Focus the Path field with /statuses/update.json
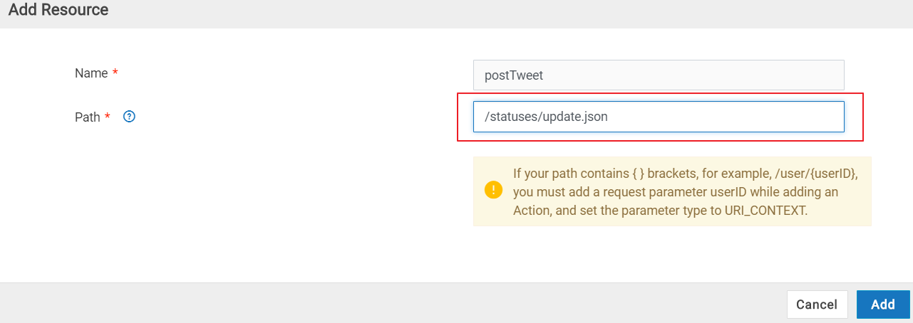 coord(659,117)
